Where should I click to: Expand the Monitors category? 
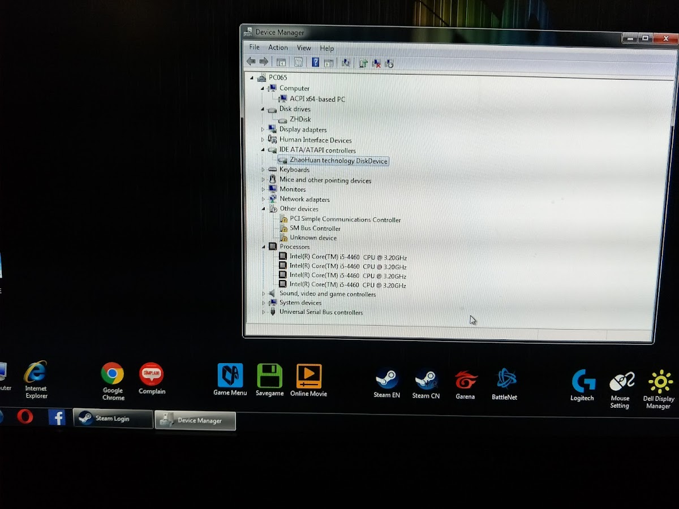click(263, 189)
